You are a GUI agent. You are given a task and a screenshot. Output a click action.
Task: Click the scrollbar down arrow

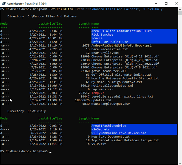tap(180, 163)
